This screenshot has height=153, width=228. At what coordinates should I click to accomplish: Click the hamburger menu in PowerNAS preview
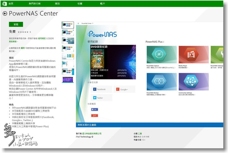click(78, 23)
